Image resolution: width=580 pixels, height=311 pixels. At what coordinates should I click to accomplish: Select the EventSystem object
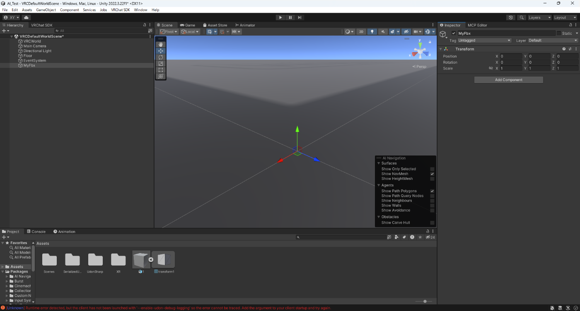(x=35, y=60)
